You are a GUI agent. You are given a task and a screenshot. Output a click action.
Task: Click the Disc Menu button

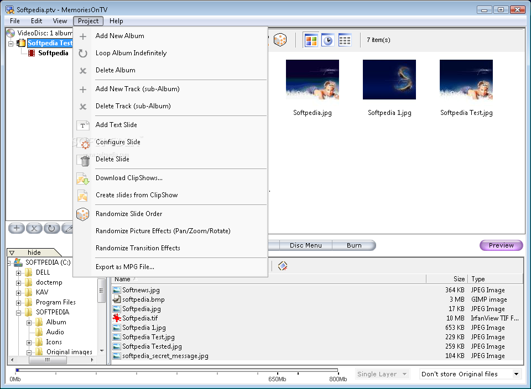click(305, 245)
